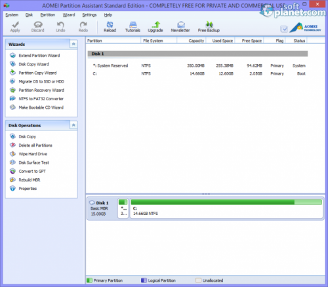Sort by the Status column header

point(297,41)
